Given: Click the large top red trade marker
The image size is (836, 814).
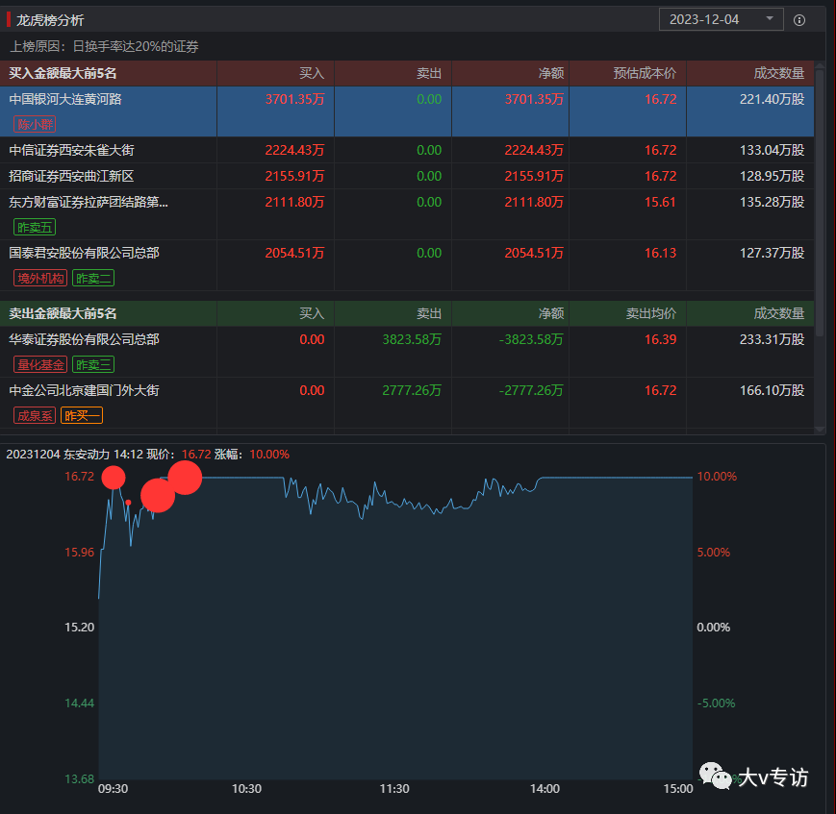Looking at the screenshot, I should 185,478.
